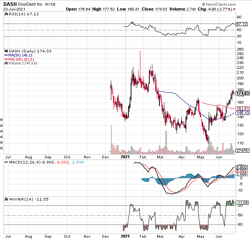The image size is (252, 241).
Task: Click the 200 price axis label
Action: [240, 78]
